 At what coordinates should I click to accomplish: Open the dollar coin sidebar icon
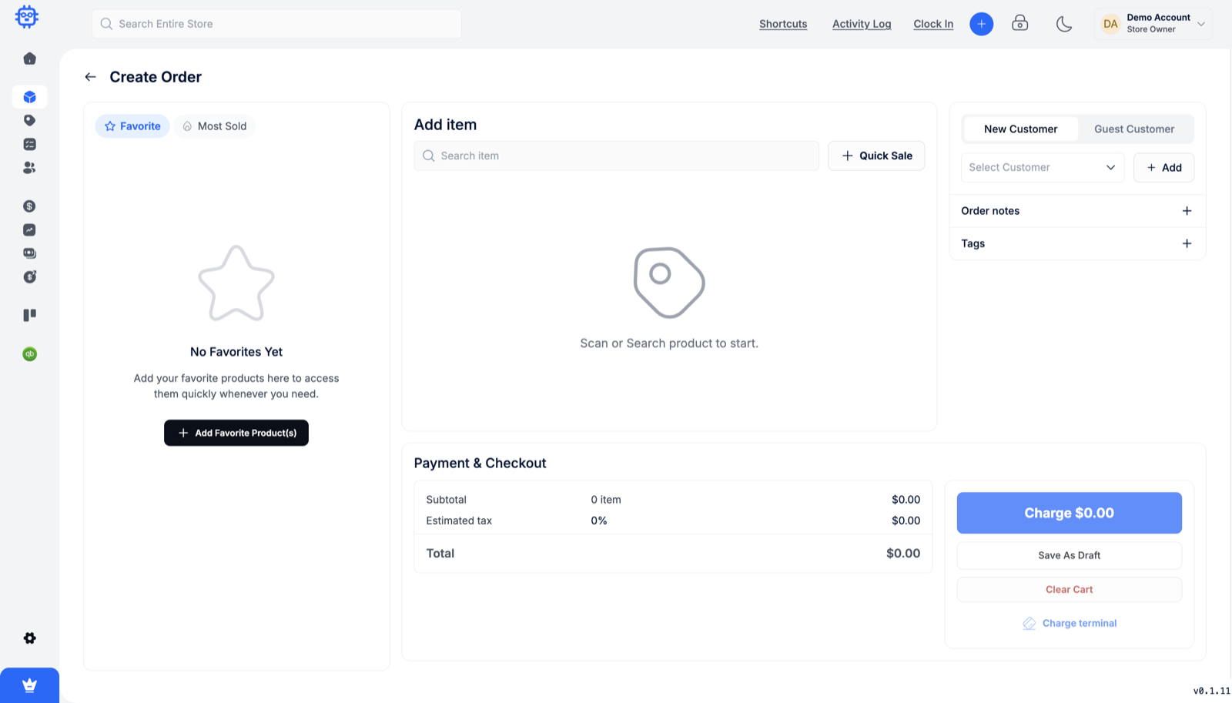[29, 206]
